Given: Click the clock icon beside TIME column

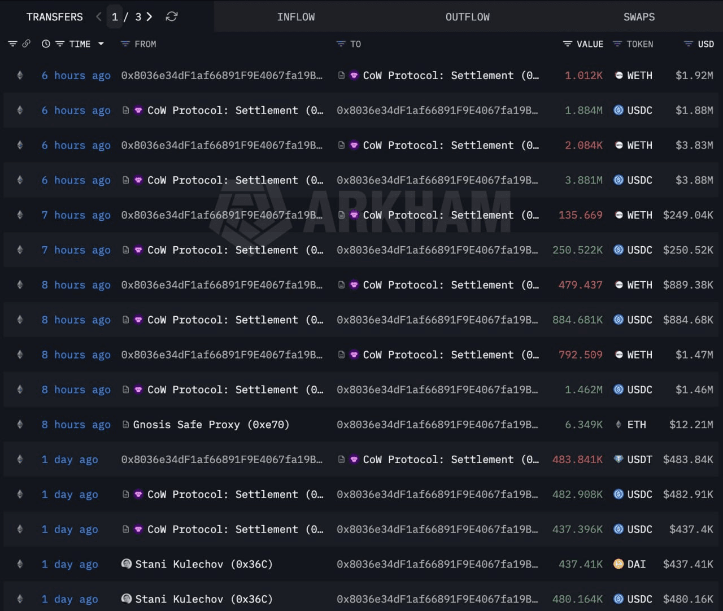Looking at the screenshot, I should 45,43.
